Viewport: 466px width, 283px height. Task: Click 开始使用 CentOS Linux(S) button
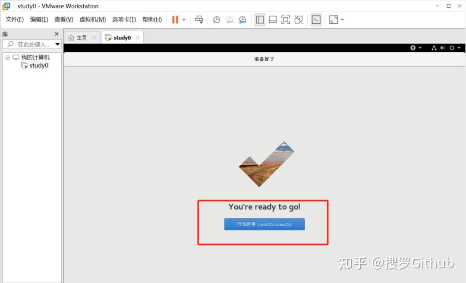click(264, 224)
